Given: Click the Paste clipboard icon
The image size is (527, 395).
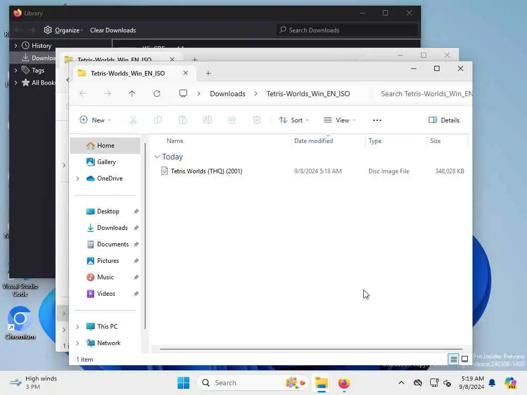Looking at the screenshot, I should (x=183, y=120).
